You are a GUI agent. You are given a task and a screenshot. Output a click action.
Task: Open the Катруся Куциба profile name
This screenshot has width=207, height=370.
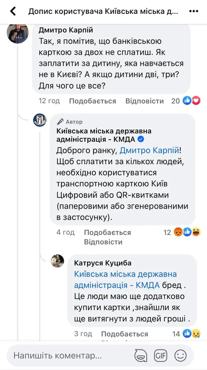coord(103,263)
